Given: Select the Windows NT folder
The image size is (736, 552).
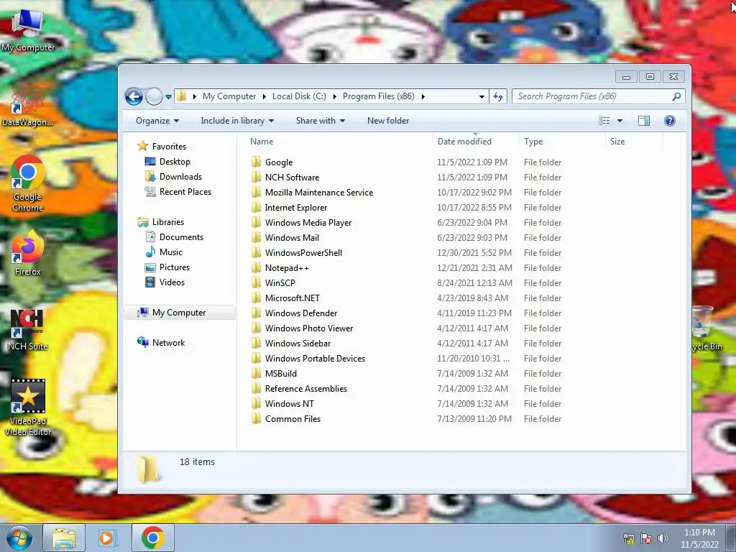Looking at the screenshot, I should (289, 404).
